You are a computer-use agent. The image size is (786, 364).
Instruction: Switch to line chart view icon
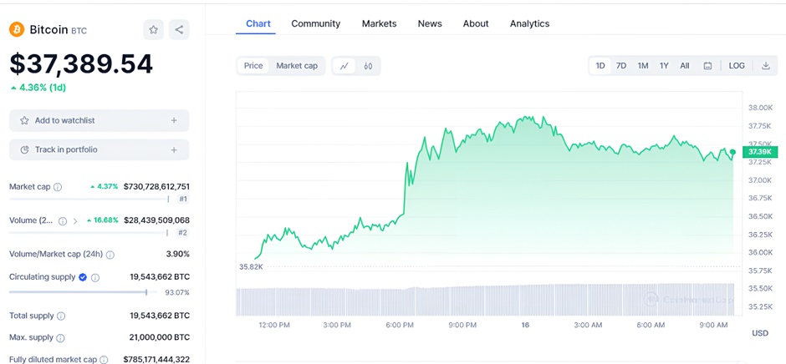(x=345, y=66)
